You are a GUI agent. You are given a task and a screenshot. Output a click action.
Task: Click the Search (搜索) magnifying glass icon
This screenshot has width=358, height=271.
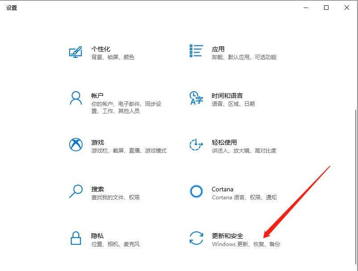point(76,191)
